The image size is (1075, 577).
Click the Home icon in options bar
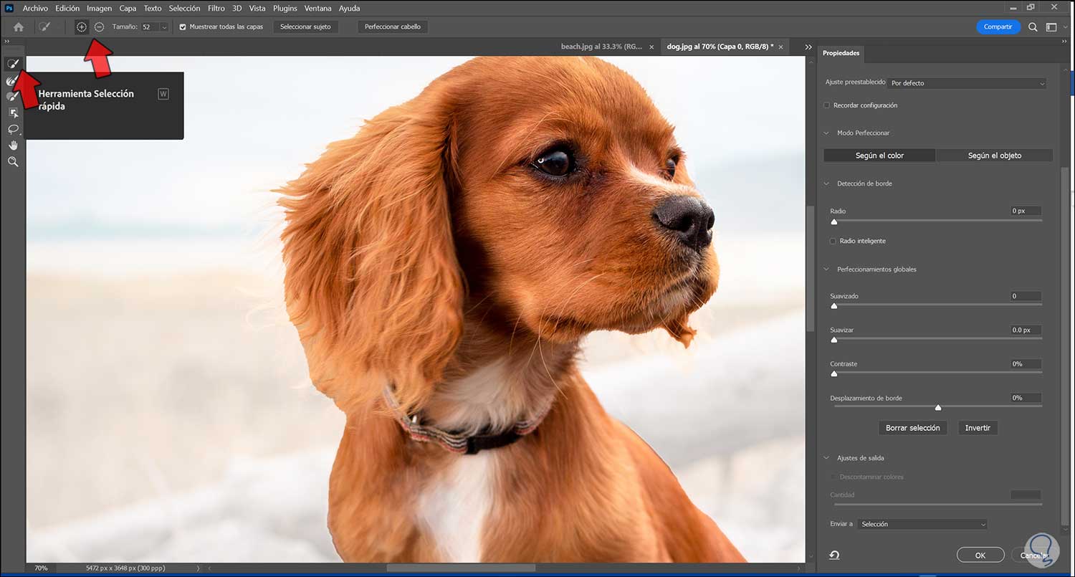click(x=19, y=27)
